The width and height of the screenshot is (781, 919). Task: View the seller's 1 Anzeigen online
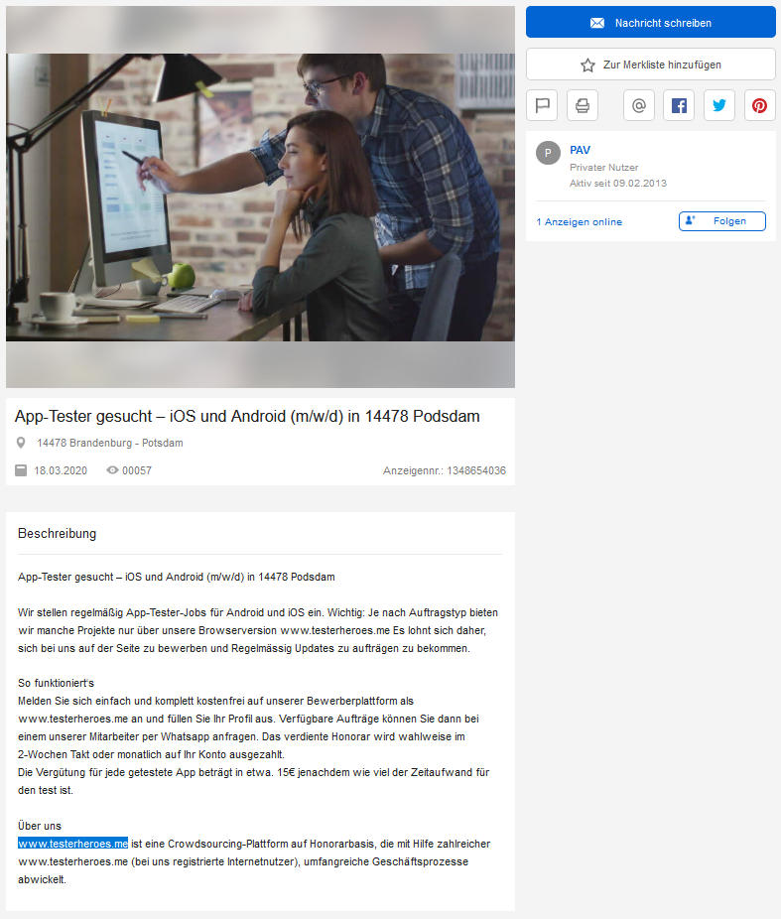579,221
